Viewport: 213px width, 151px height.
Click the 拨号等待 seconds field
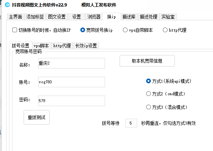tap(131, 123)
